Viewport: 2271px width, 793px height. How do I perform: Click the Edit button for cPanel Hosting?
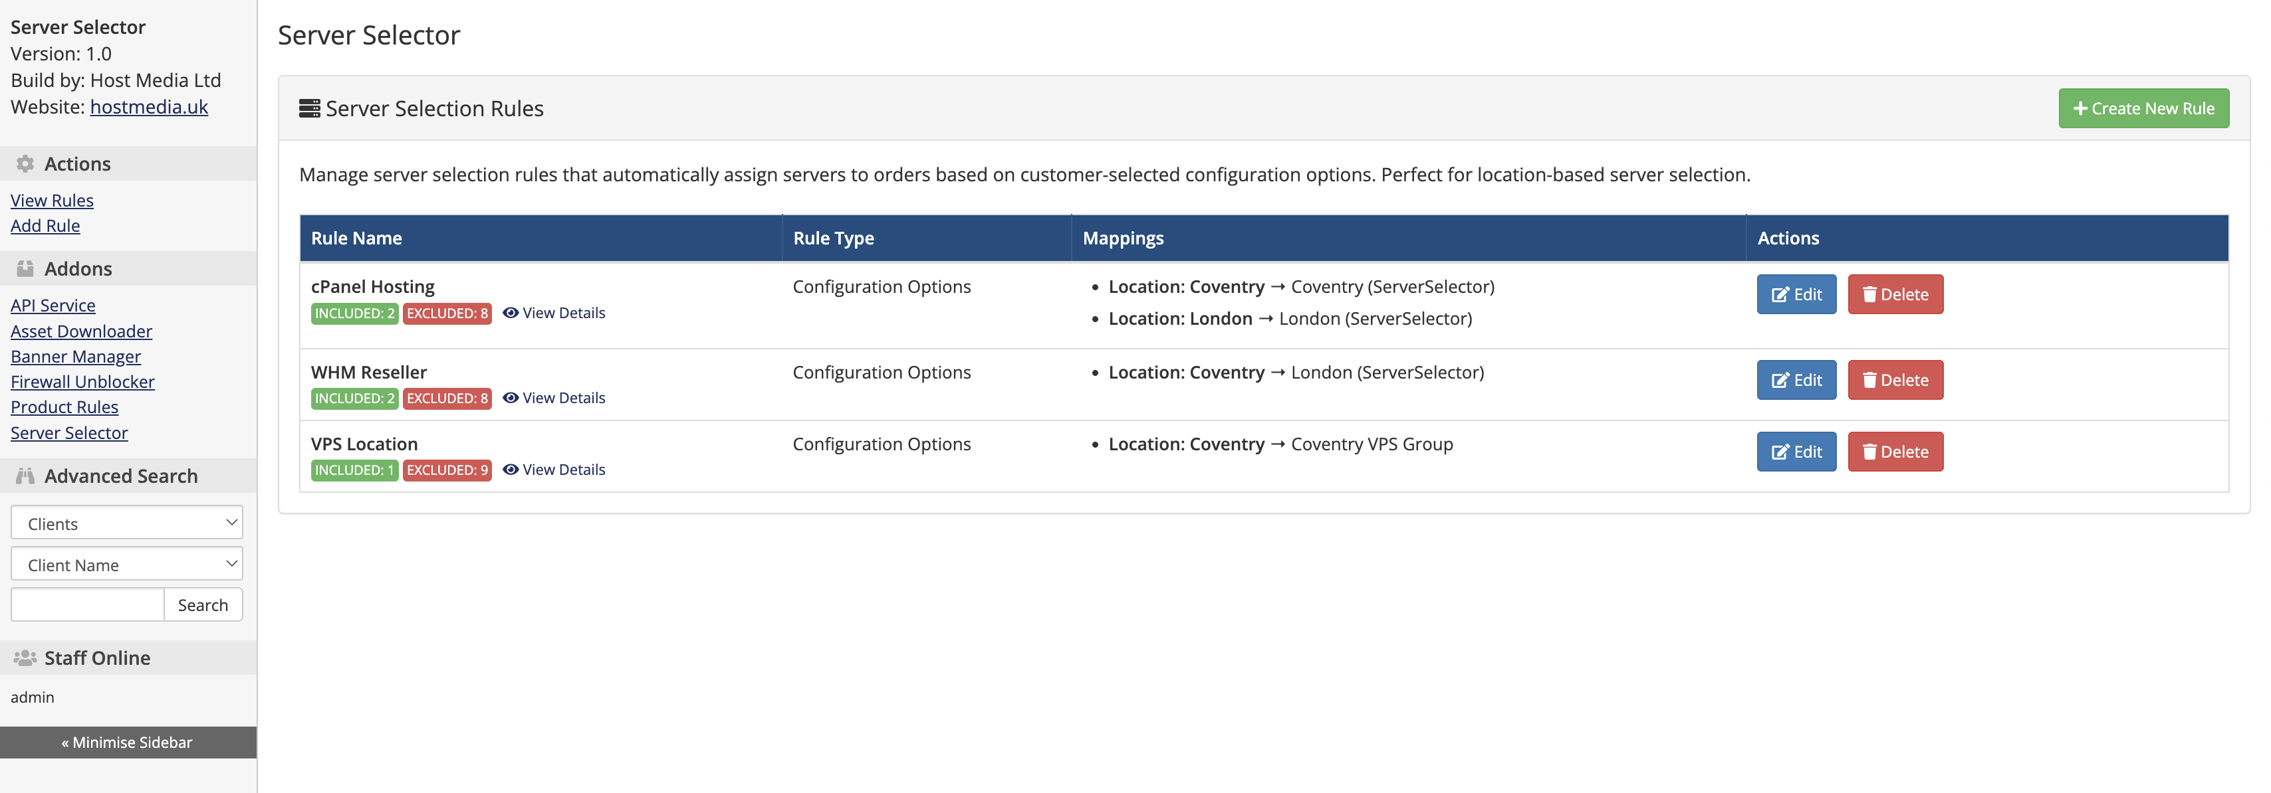click(x=1796, y=294)
